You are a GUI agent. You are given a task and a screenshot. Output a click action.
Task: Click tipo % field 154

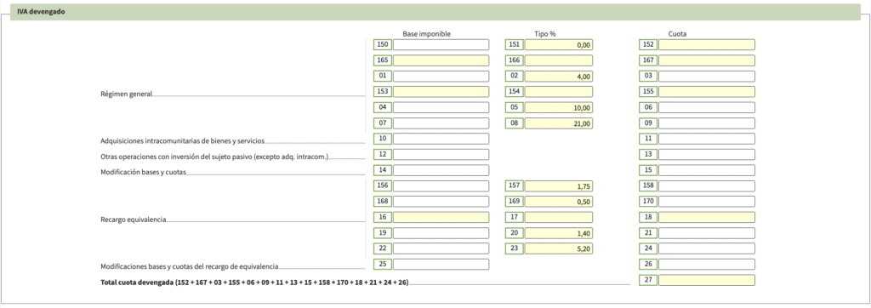pyautogui.click(x=558, y=92)
